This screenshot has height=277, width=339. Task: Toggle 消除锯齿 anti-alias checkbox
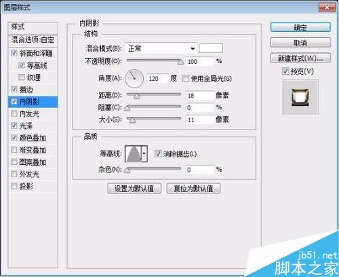[158, 153]
